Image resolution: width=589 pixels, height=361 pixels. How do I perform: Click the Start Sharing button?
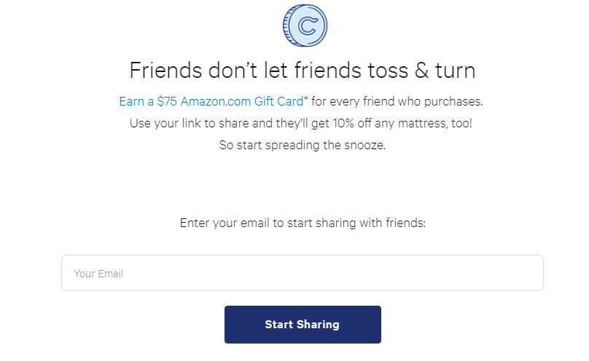tap(303, 325)
